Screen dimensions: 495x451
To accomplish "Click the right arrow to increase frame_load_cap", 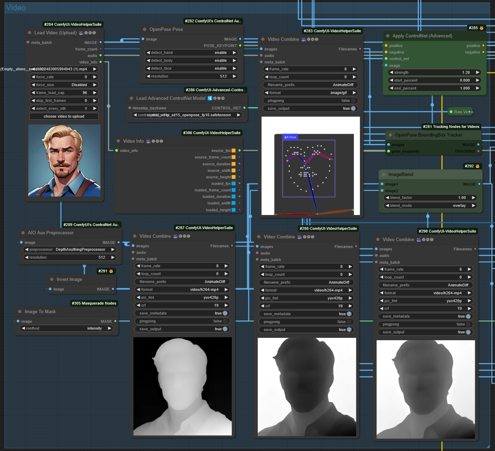I will [x=94, y=93].
